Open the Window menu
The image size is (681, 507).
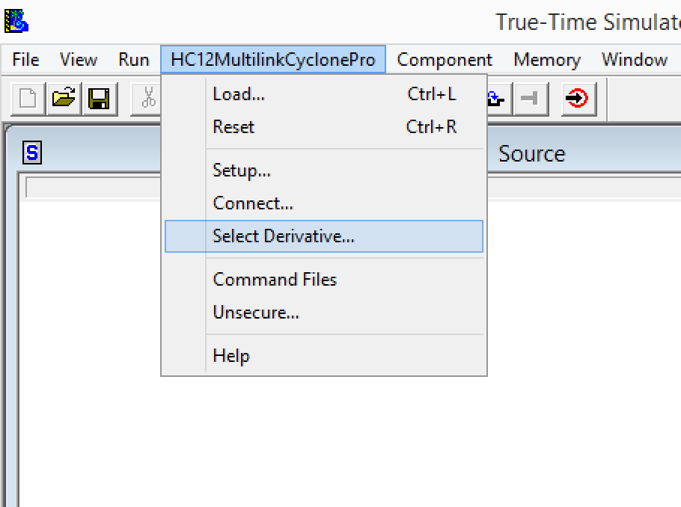[634, 60]
